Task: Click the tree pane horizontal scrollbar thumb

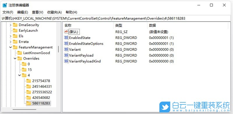Action: click(x=24, y=110)
